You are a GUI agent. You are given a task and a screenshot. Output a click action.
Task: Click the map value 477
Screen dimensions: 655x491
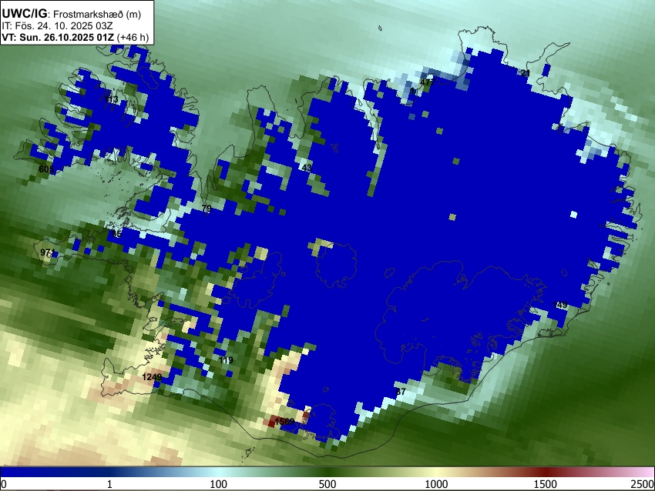pos(428,82)
